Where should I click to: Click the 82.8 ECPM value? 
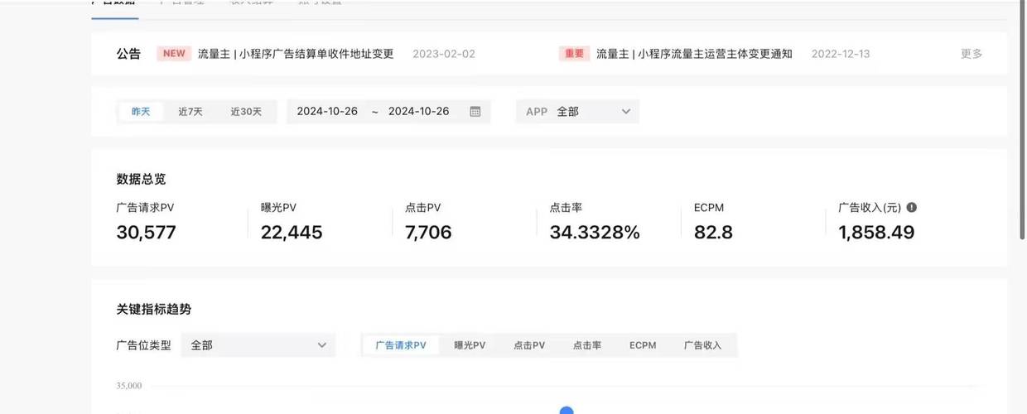click(713, 233)
